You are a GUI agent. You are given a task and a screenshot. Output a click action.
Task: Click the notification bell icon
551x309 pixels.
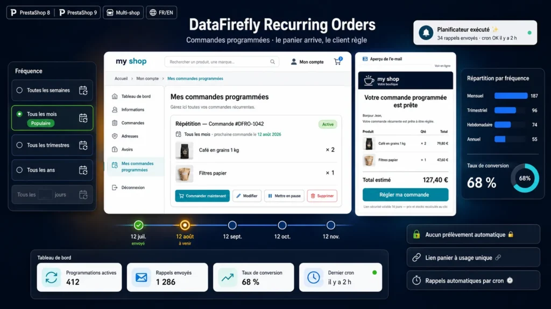pyautogui.click(x=426, y=33)
